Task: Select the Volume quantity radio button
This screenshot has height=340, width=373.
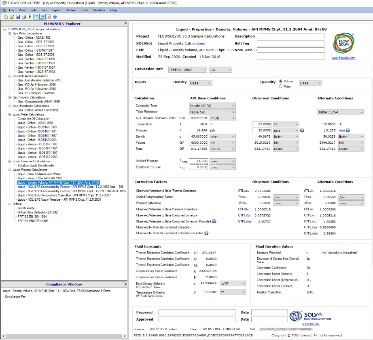Action: tap(281, 81)
